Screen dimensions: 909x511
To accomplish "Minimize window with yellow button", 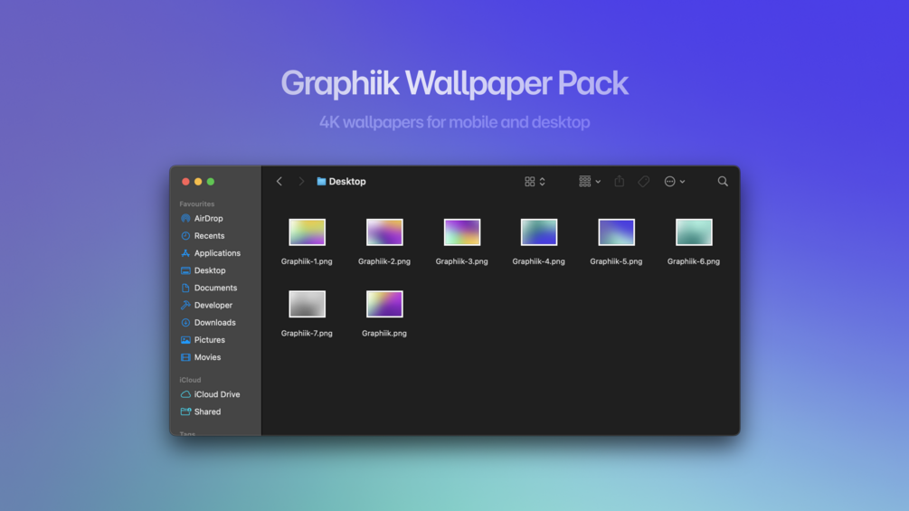I will coord(198,182).
